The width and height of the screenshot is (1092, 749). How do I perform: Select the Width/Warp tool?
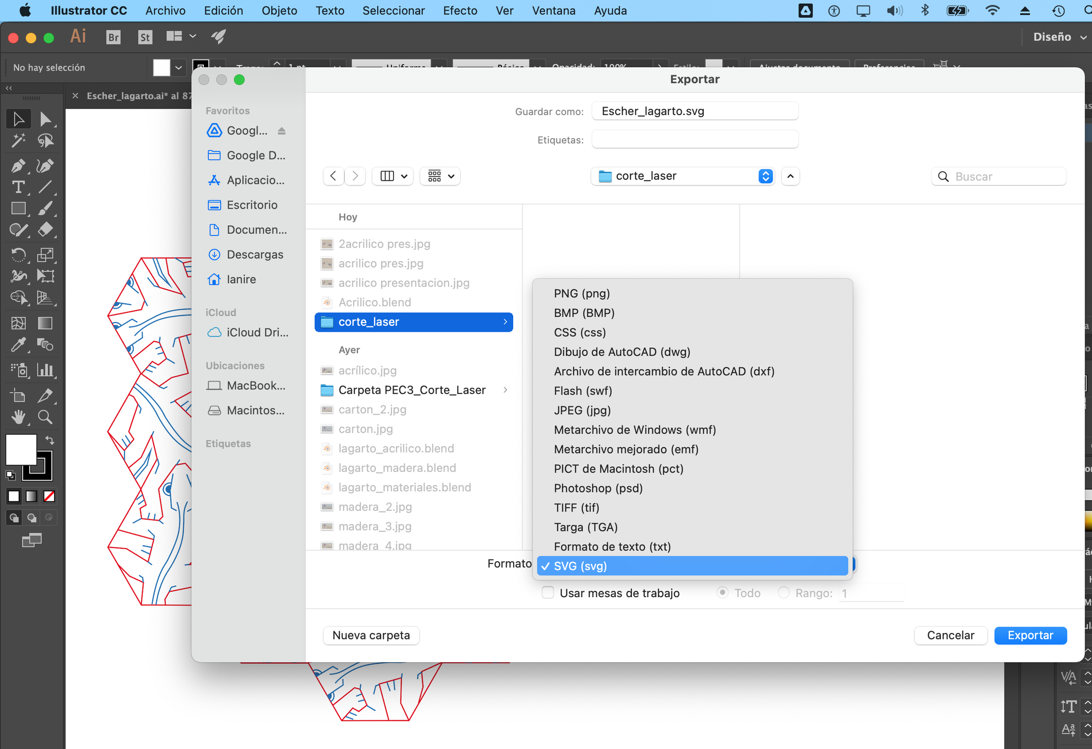(18, 276)
